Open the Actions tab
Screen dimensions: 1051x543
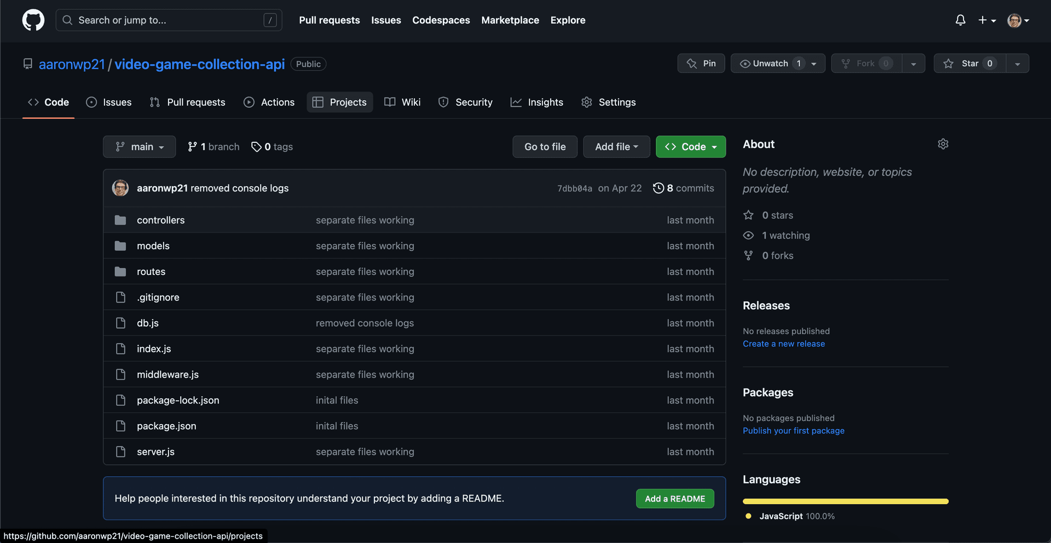(269, 102)
